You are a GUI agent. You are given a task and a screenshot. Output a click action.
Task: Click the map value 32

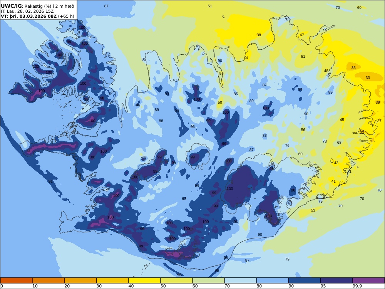point(362,132)
